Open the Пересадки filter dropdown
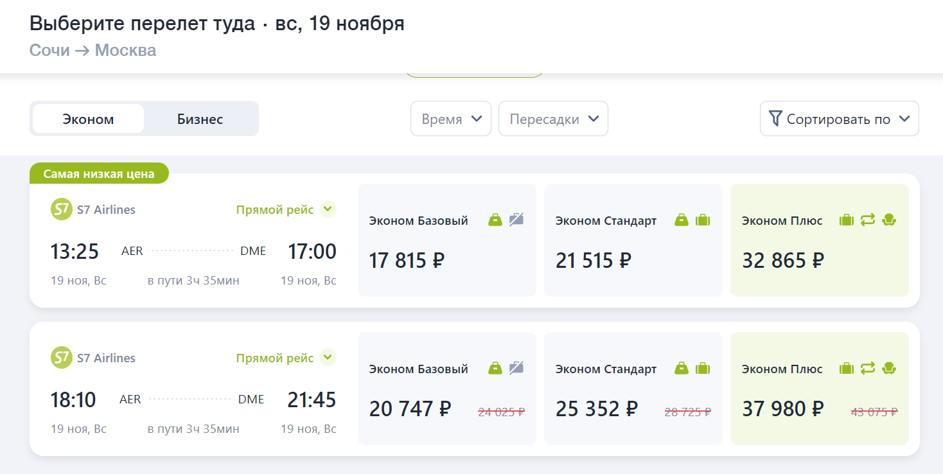 (553, 119)
